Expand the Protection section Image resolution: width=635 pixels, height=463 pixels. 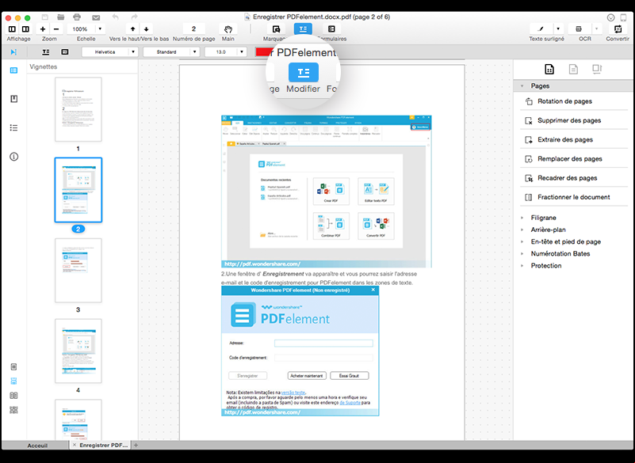pos(522,266)
